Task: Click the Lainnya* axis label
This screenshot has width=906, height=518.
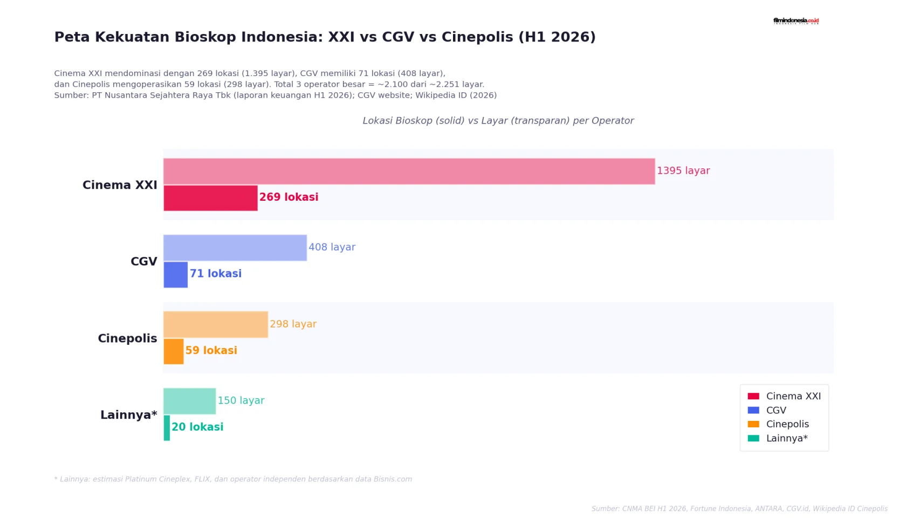Action: pos(129,415)
